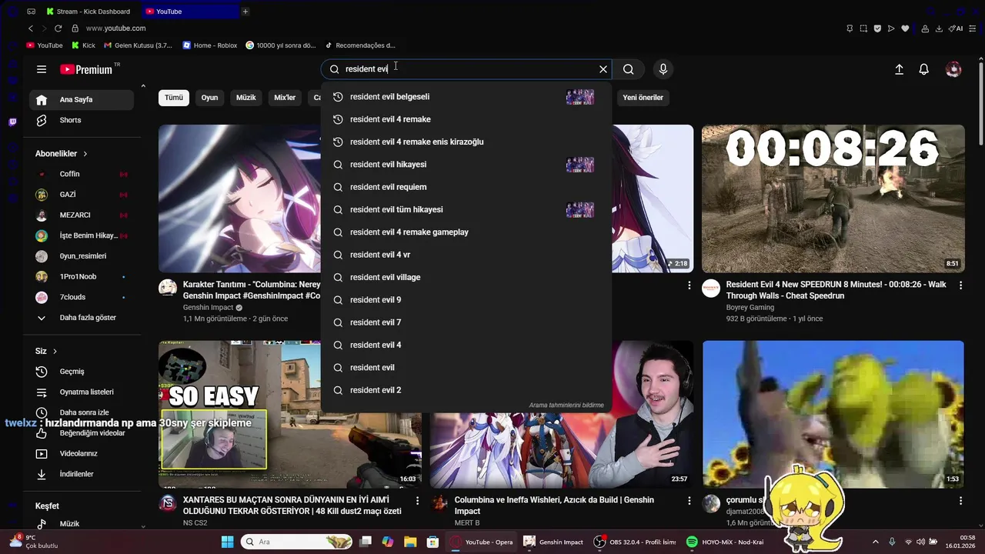The height and width of the screenshot is (554, 985).
Task: Open options for XANTARES video
Action: [x=418, y=501]
